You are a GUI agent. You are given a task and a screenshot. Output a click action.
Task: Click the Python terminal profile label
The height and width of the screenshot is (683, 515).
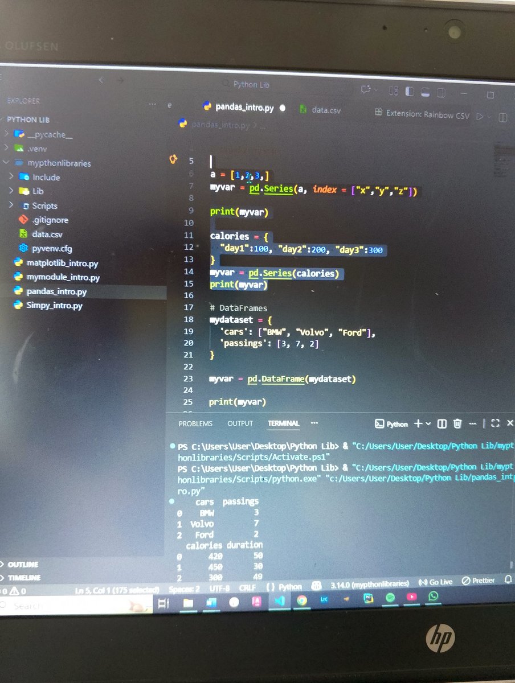pos(391,424)
